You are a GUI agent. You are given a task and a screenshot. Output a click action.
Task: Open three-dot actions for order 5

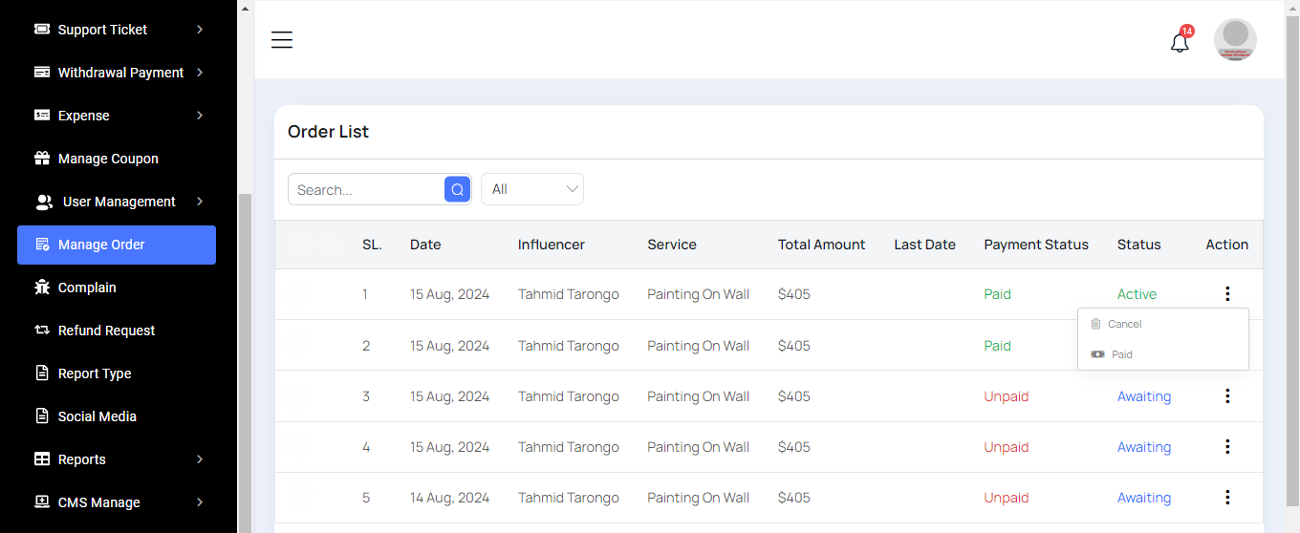click(1227, 498)
